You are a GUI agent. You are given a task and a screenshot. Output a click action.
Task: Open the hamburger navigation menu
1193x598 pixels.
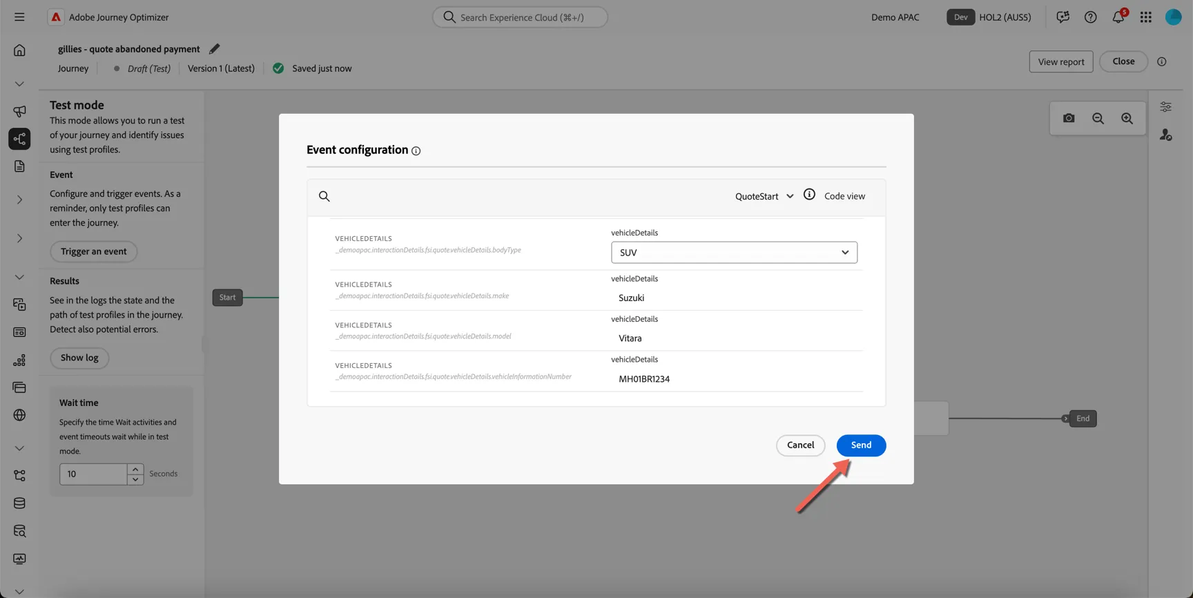(x=19, y=17)
